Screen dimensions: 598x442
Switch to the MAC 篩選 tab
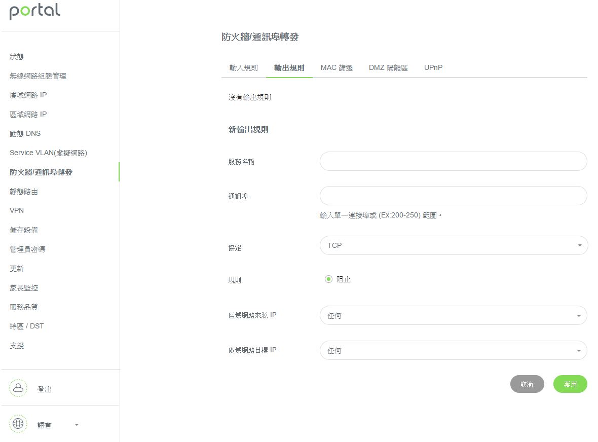coord(337,68)
